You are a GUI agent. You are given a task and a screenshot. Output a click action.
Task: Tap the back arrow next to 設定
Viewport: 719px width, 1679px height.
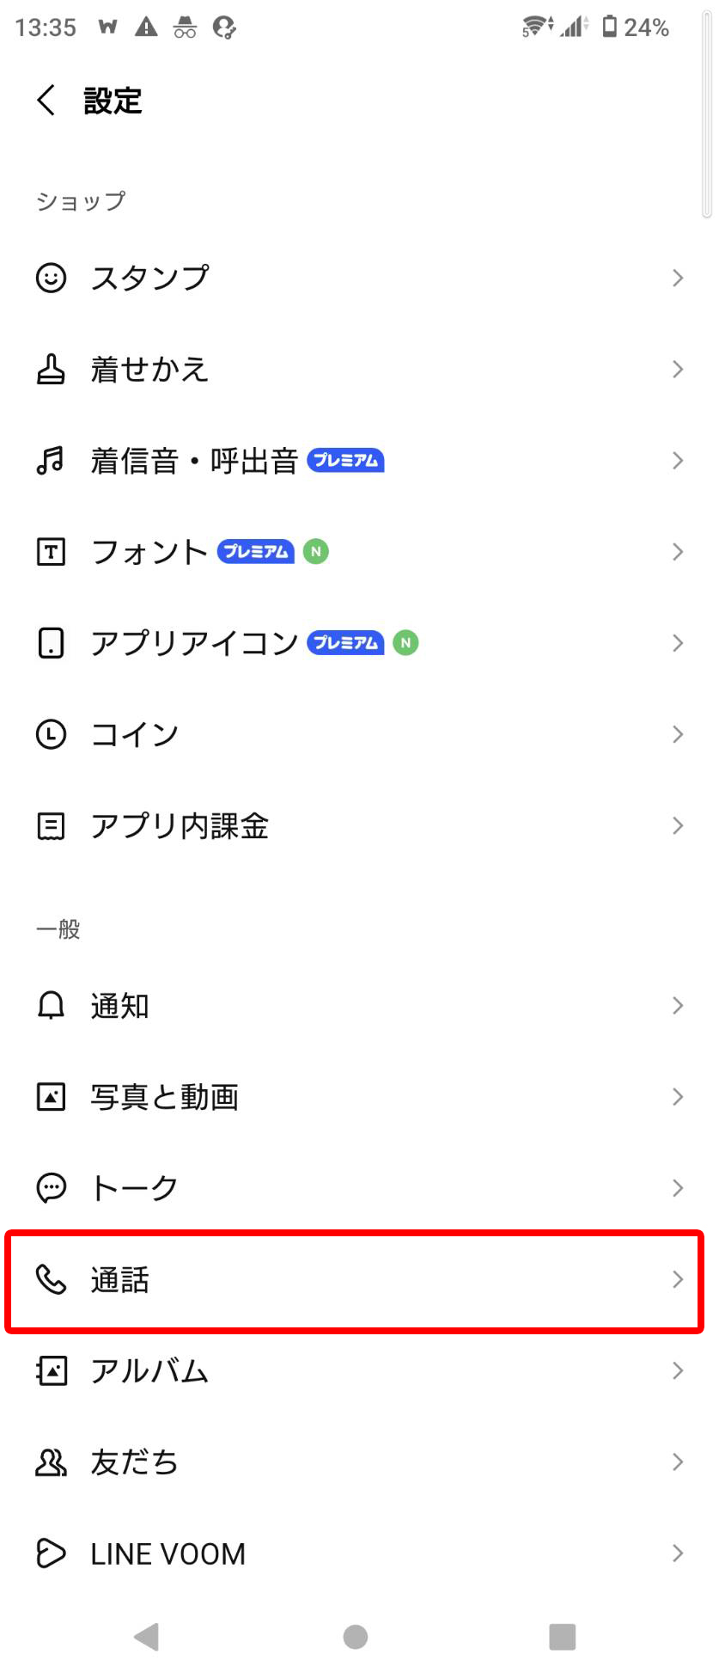pyautogui.click(x=46, y=101)
